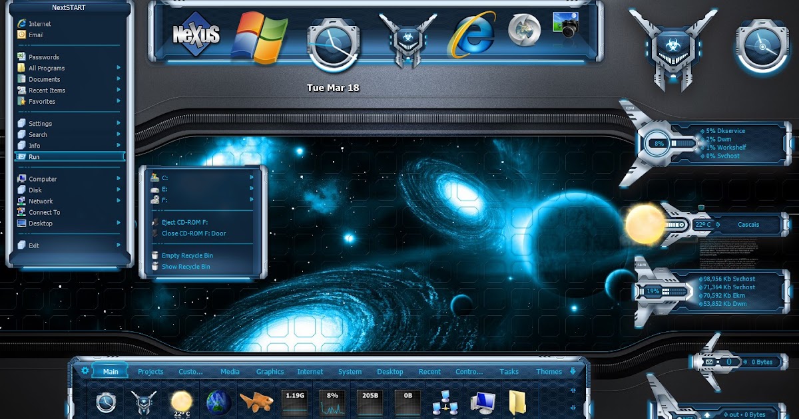The width and height of the screenshot is (799, 419).
Task: Open the globe disc icon in the dock
Action: coord(524,31)
